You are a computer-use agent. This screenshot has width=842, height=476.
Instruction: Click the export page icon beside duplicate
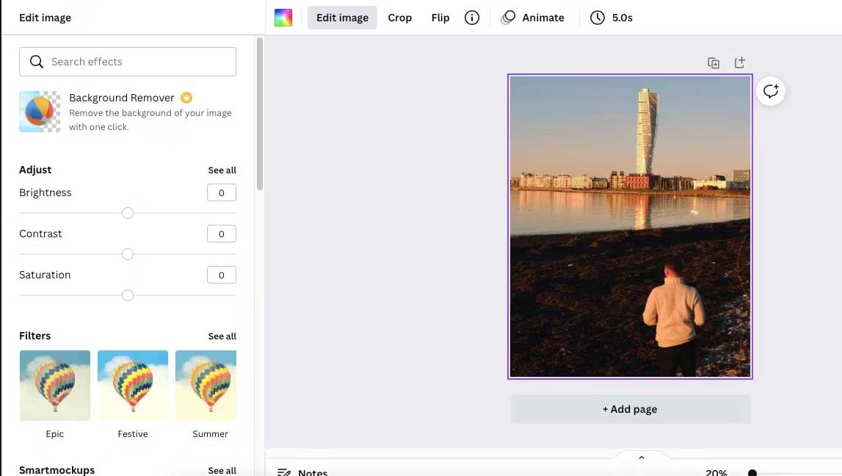pos(740,62)
